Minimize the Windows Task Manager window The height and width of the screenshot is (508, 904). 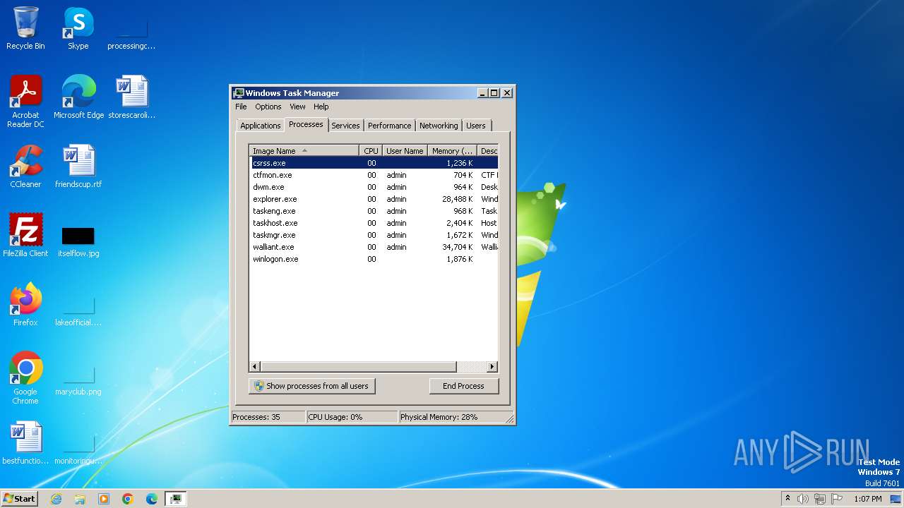(482, 93)
